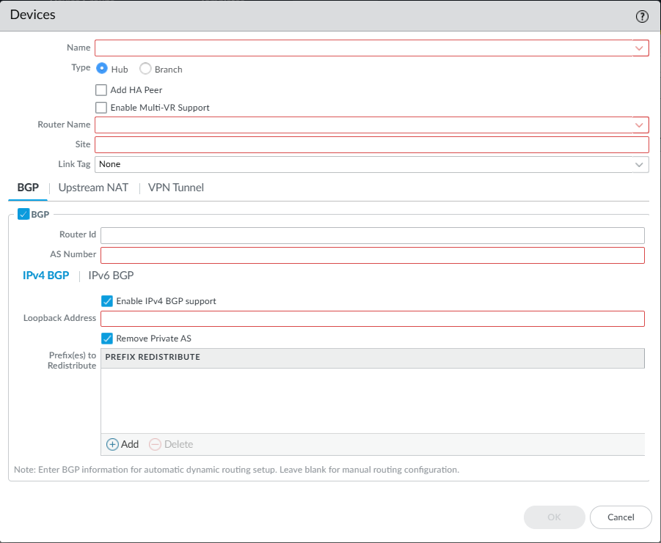Switch to the IPv6 BGP tab
The width and height of the screenshot is (661, 543).
(111, 276)
